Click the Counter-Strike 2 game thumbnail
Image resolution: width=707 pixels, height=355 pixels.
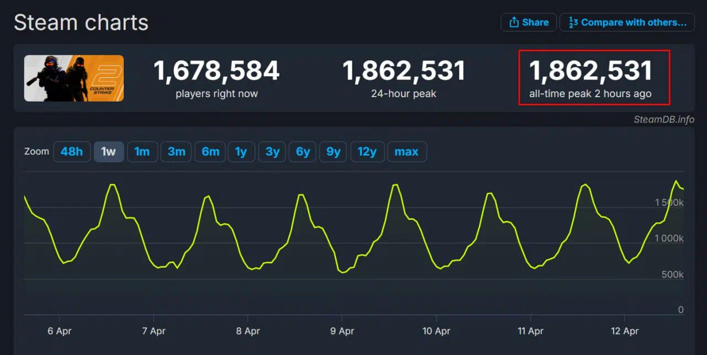tap(74, 78)
